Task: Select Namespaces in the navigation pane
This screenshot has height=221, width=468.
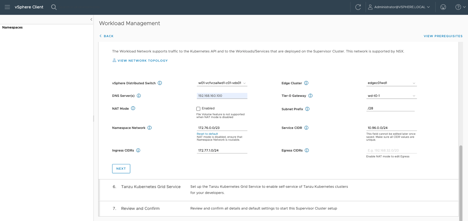Action: [x=13, y=28]
